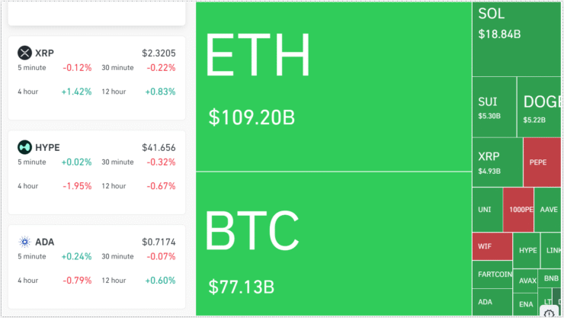Click the HYPE coin logo icon
This screenshot has height=318, width=564.
[25, 147]
